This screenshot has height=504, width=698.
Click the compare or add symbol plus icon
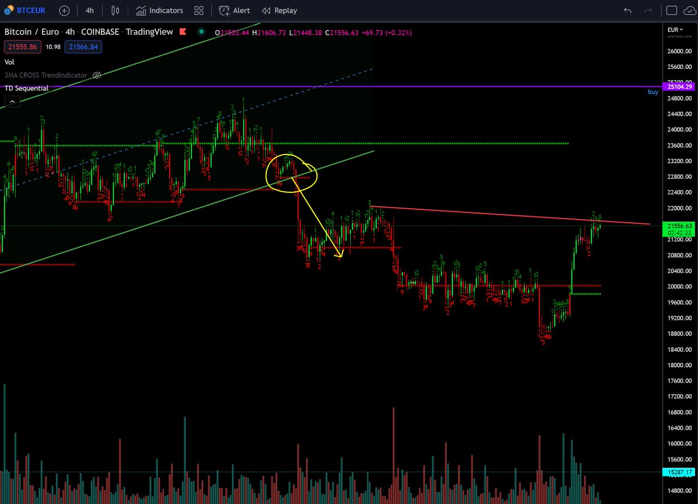64,10
